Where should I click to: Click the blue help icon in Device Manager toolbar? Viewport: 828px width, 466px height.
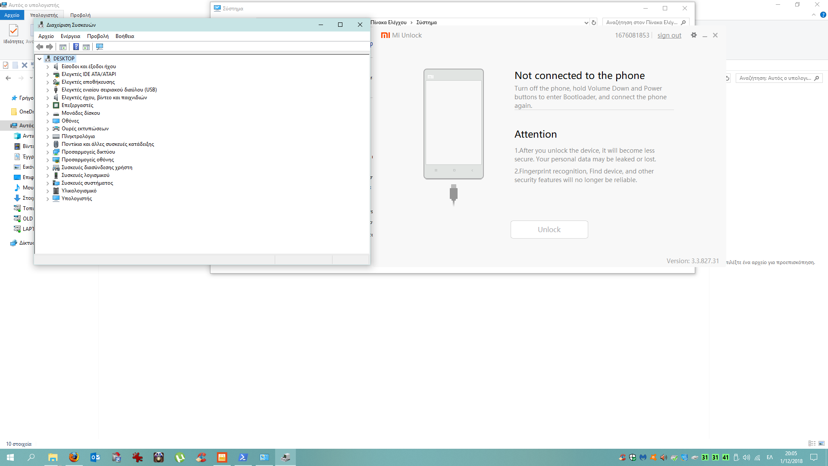[x=76, y=47]
